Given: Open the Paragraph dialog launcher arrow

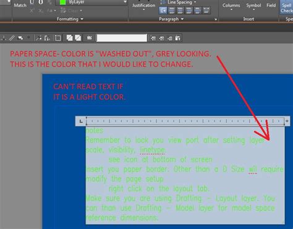Looking at the screenshot, I should pyautogui.click(x=216, y=19).
